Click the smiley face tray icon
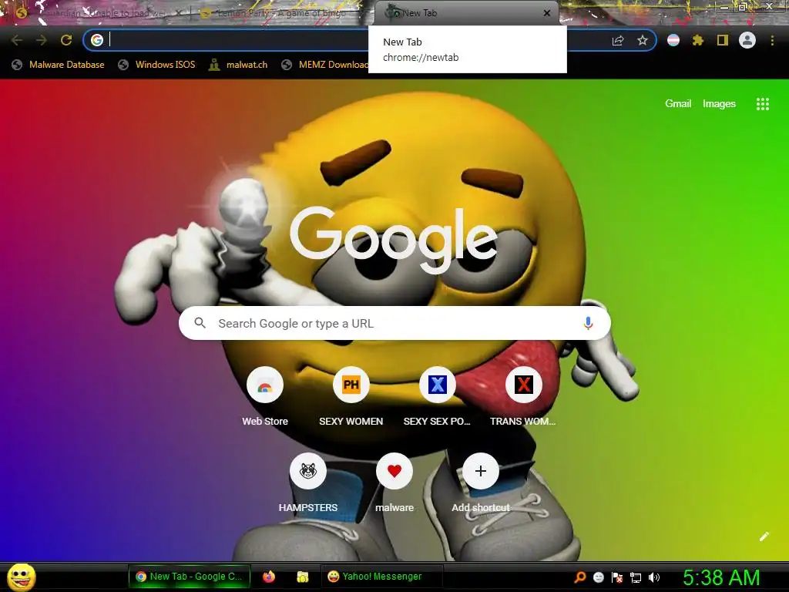The width and height of the screenshot is (789, 592). pos(599,577)
